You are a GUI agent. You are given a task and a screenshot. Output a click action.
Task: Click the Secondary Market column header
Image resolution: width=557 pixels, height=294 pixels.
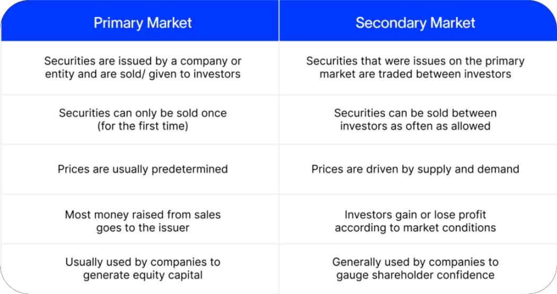[x=418, y=21]
